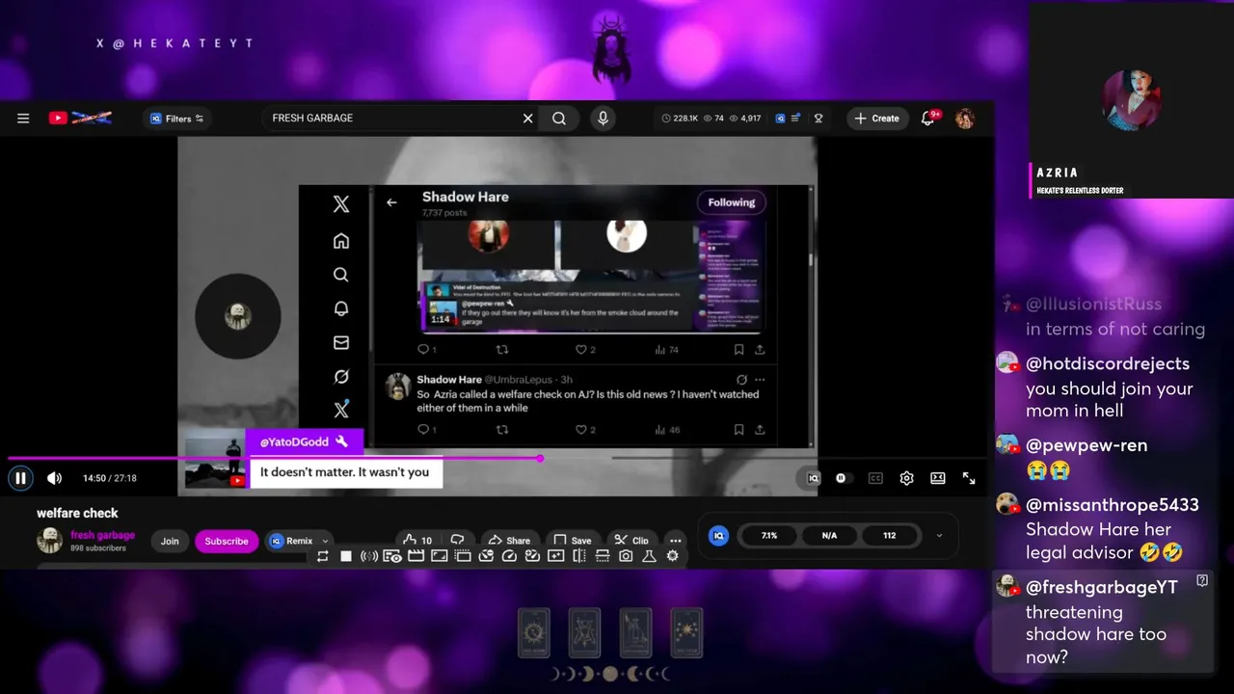Open the YouTube hamburger guide menu
The height and width of the screenshot is (694, 1234).
pos(23,119)
